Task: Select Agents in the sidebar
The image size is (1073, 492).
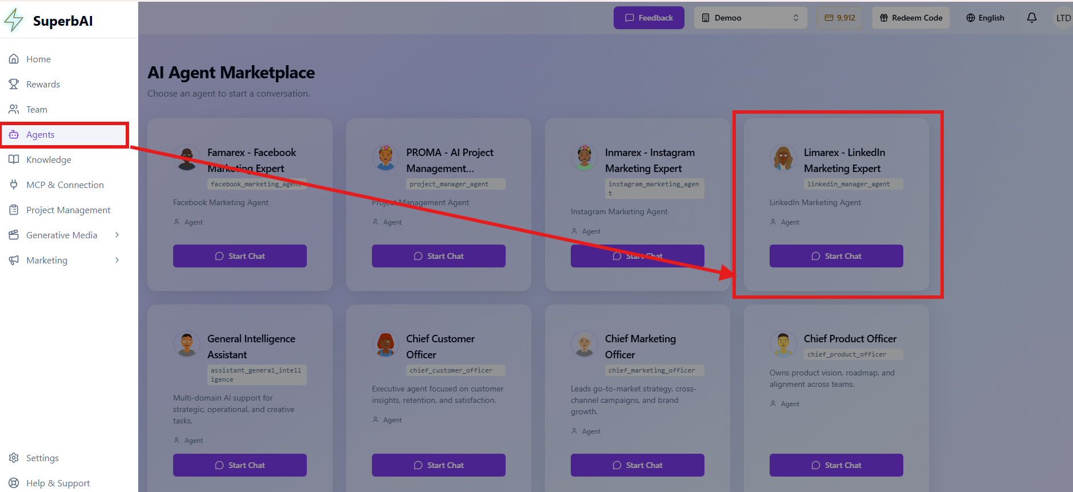Action: (40, 134)
